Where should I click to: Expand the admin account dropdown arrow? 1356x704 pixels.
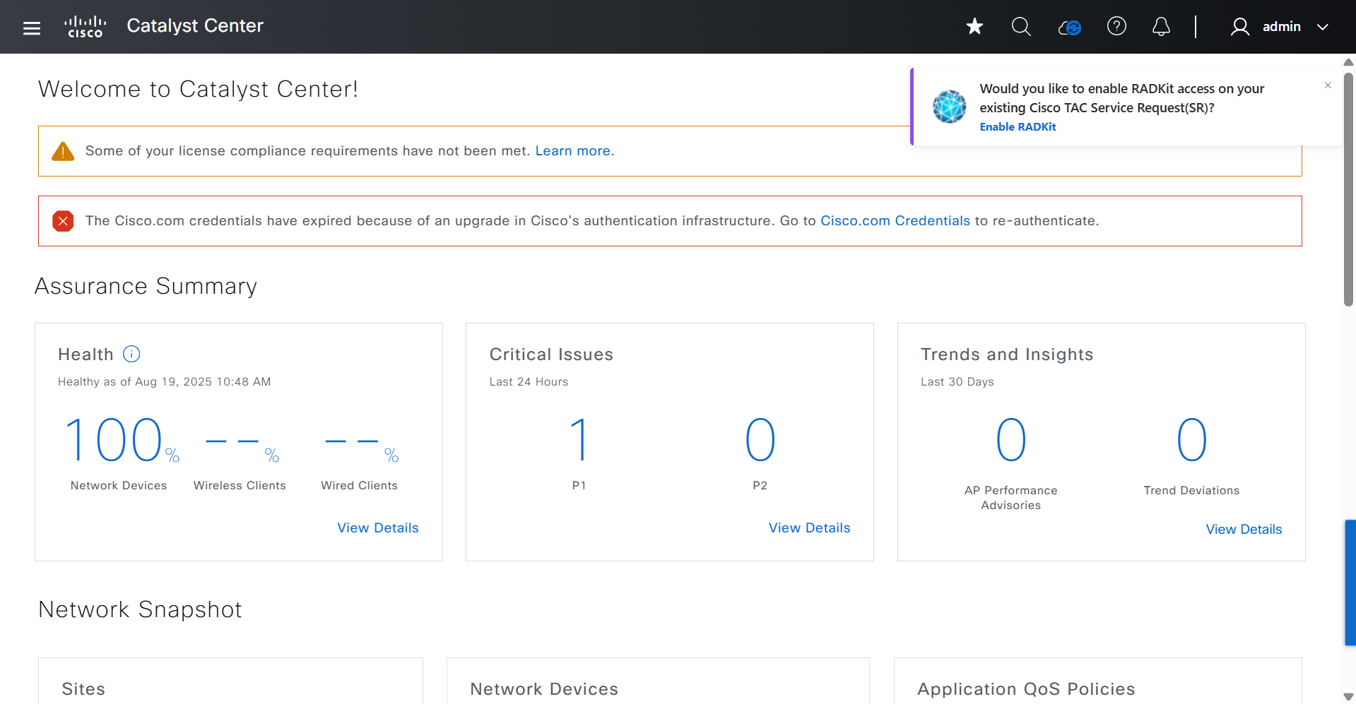1323,27
